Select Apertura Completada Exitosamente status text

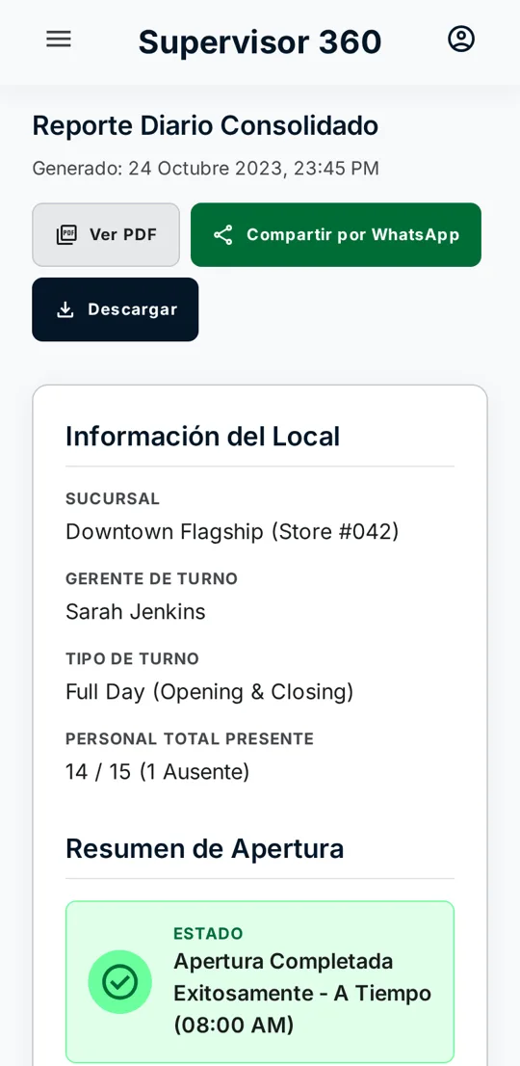click(x=302, y=994)
